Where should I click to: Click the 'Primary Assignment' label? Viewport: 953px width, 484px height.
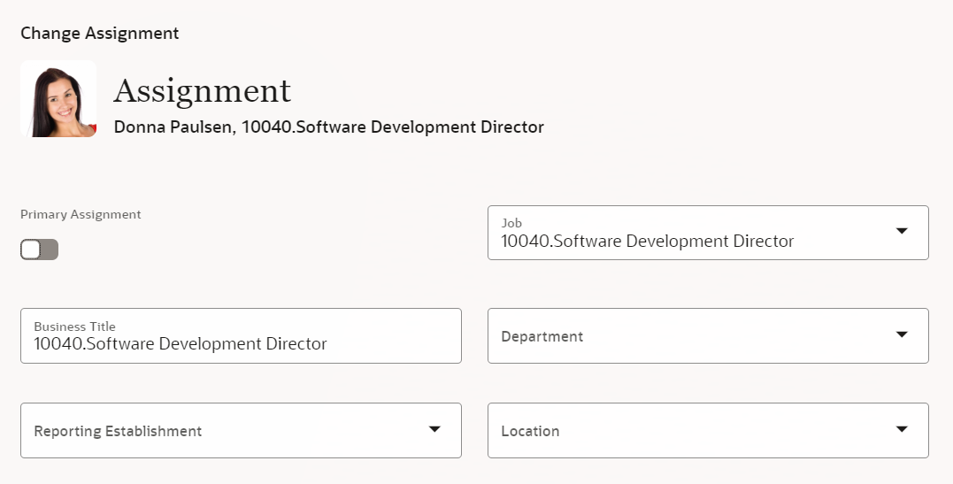pyautogui.click(x=81, y=215)
